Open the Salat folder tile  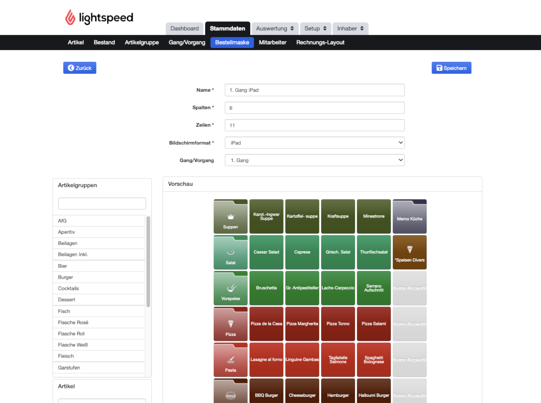pyautogui.click(x=231, y=252)
